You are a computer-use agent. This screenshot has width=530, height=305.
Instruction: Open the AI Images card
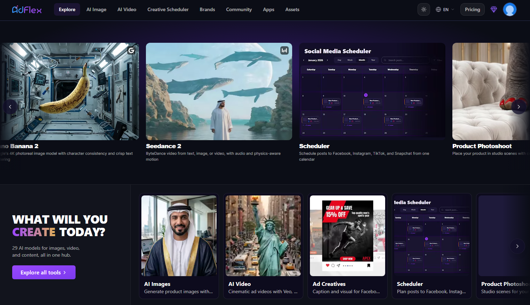pos(179,246)
